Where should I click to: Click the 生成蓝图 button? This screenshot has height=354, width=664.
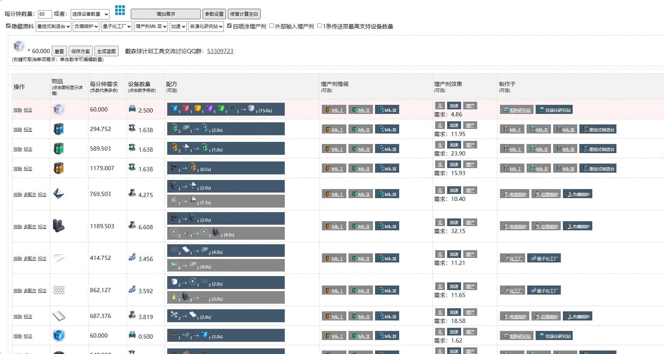coord(106,51)
